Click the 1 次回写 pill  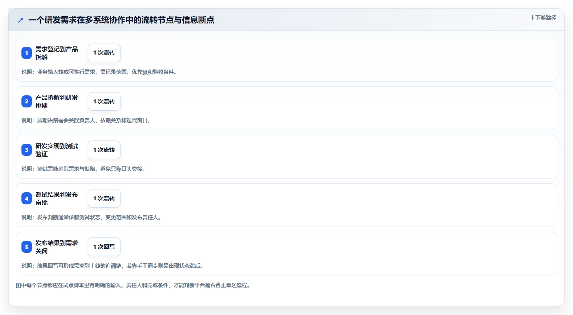(104, 247)
